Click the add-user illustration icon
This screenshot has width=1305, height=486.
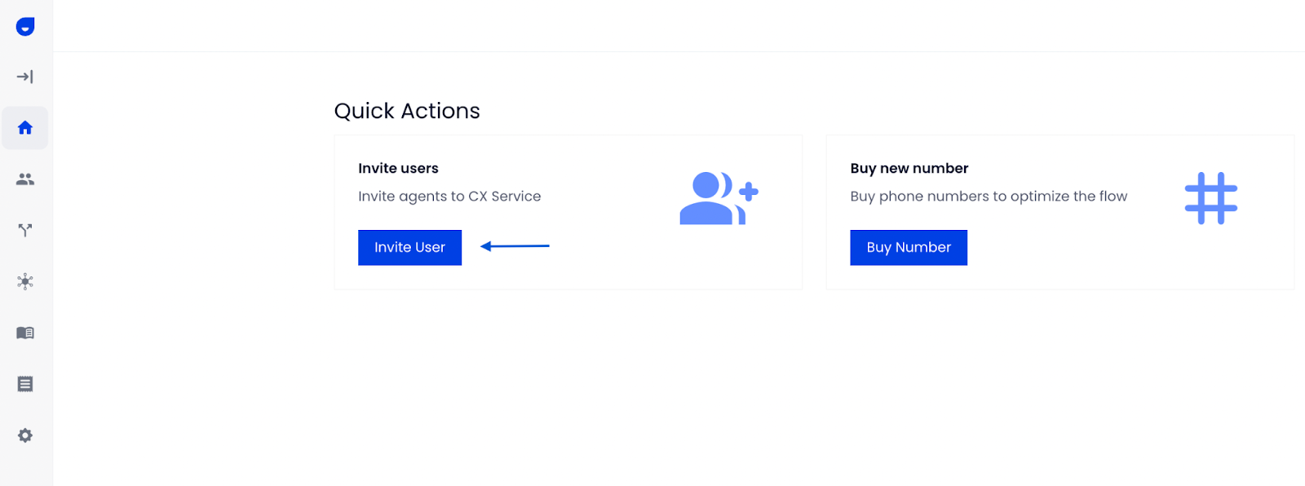(x=719, y=198)
